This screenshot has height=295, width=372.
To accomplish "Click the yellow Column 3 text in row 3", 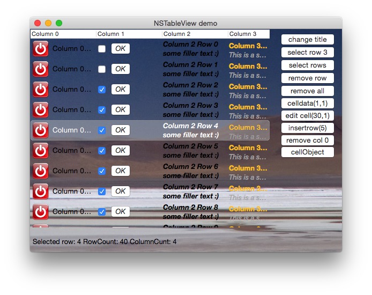I will (248, 107).
